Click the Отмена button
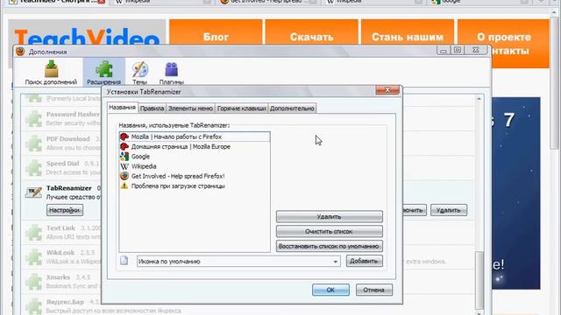The height and width of the screenshot is (315, 561). (374, 290)
